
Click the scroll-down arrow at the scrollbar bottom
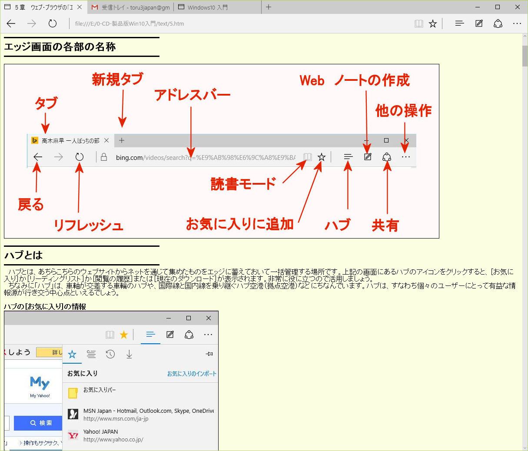525,447
